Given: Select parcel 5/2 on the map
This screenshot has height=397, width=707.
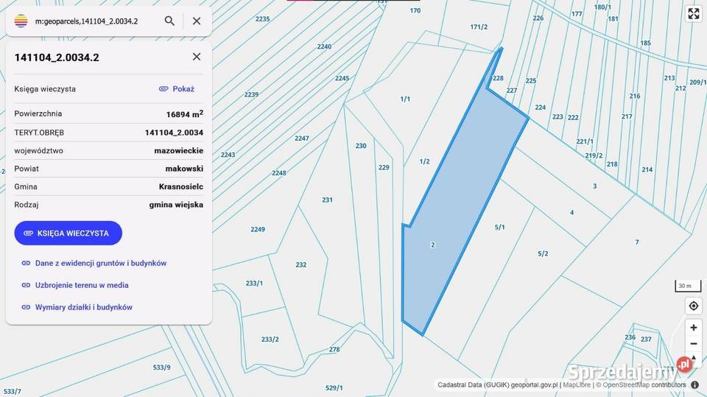Looking at the screenshot, I should pyautogui.click(x=543, y=253).
